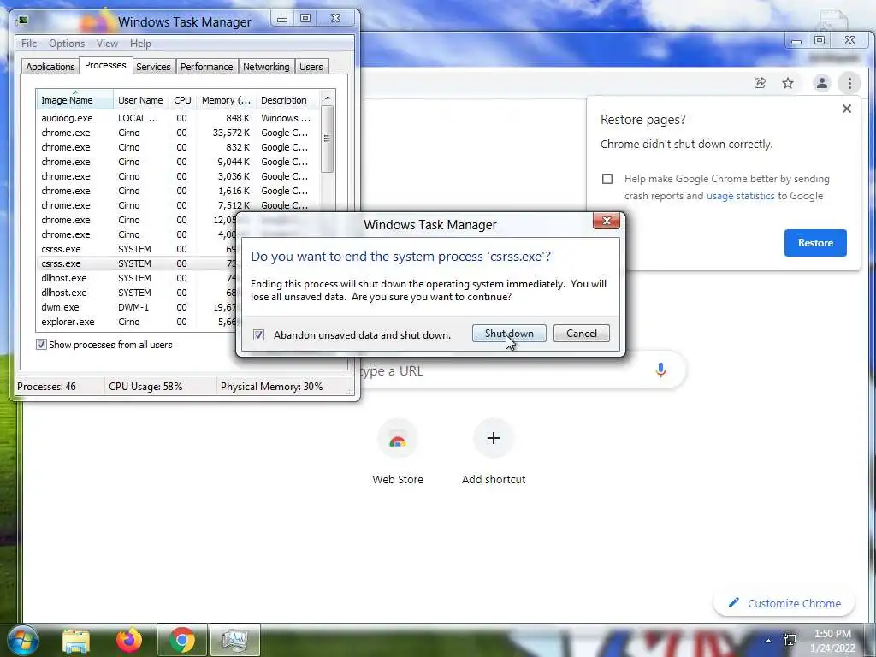The width and height of the screenshot is (876, 657).
Task: Open the Chrome profile avatar icon
Action: click(822, 83)
